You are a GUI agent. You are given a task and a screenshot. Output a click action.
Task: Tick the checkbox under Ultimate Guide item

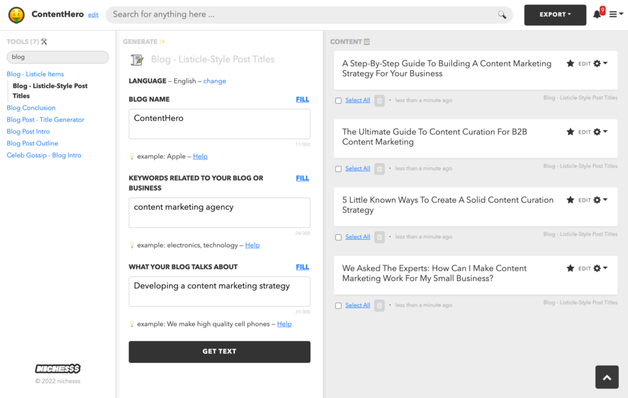[x=339, y=169]
